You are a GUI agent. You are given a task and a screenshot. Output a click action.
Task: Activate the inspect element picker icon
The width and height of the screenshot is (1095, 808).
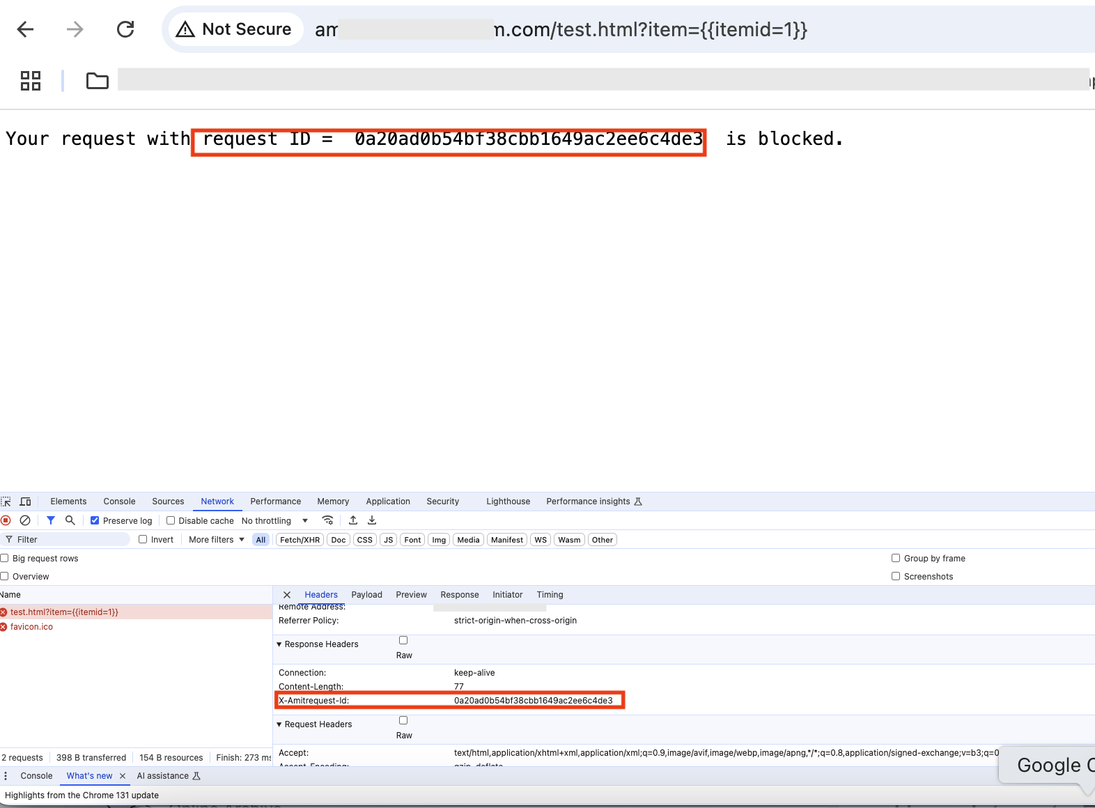pyautogui.click(x=6, y=502)
